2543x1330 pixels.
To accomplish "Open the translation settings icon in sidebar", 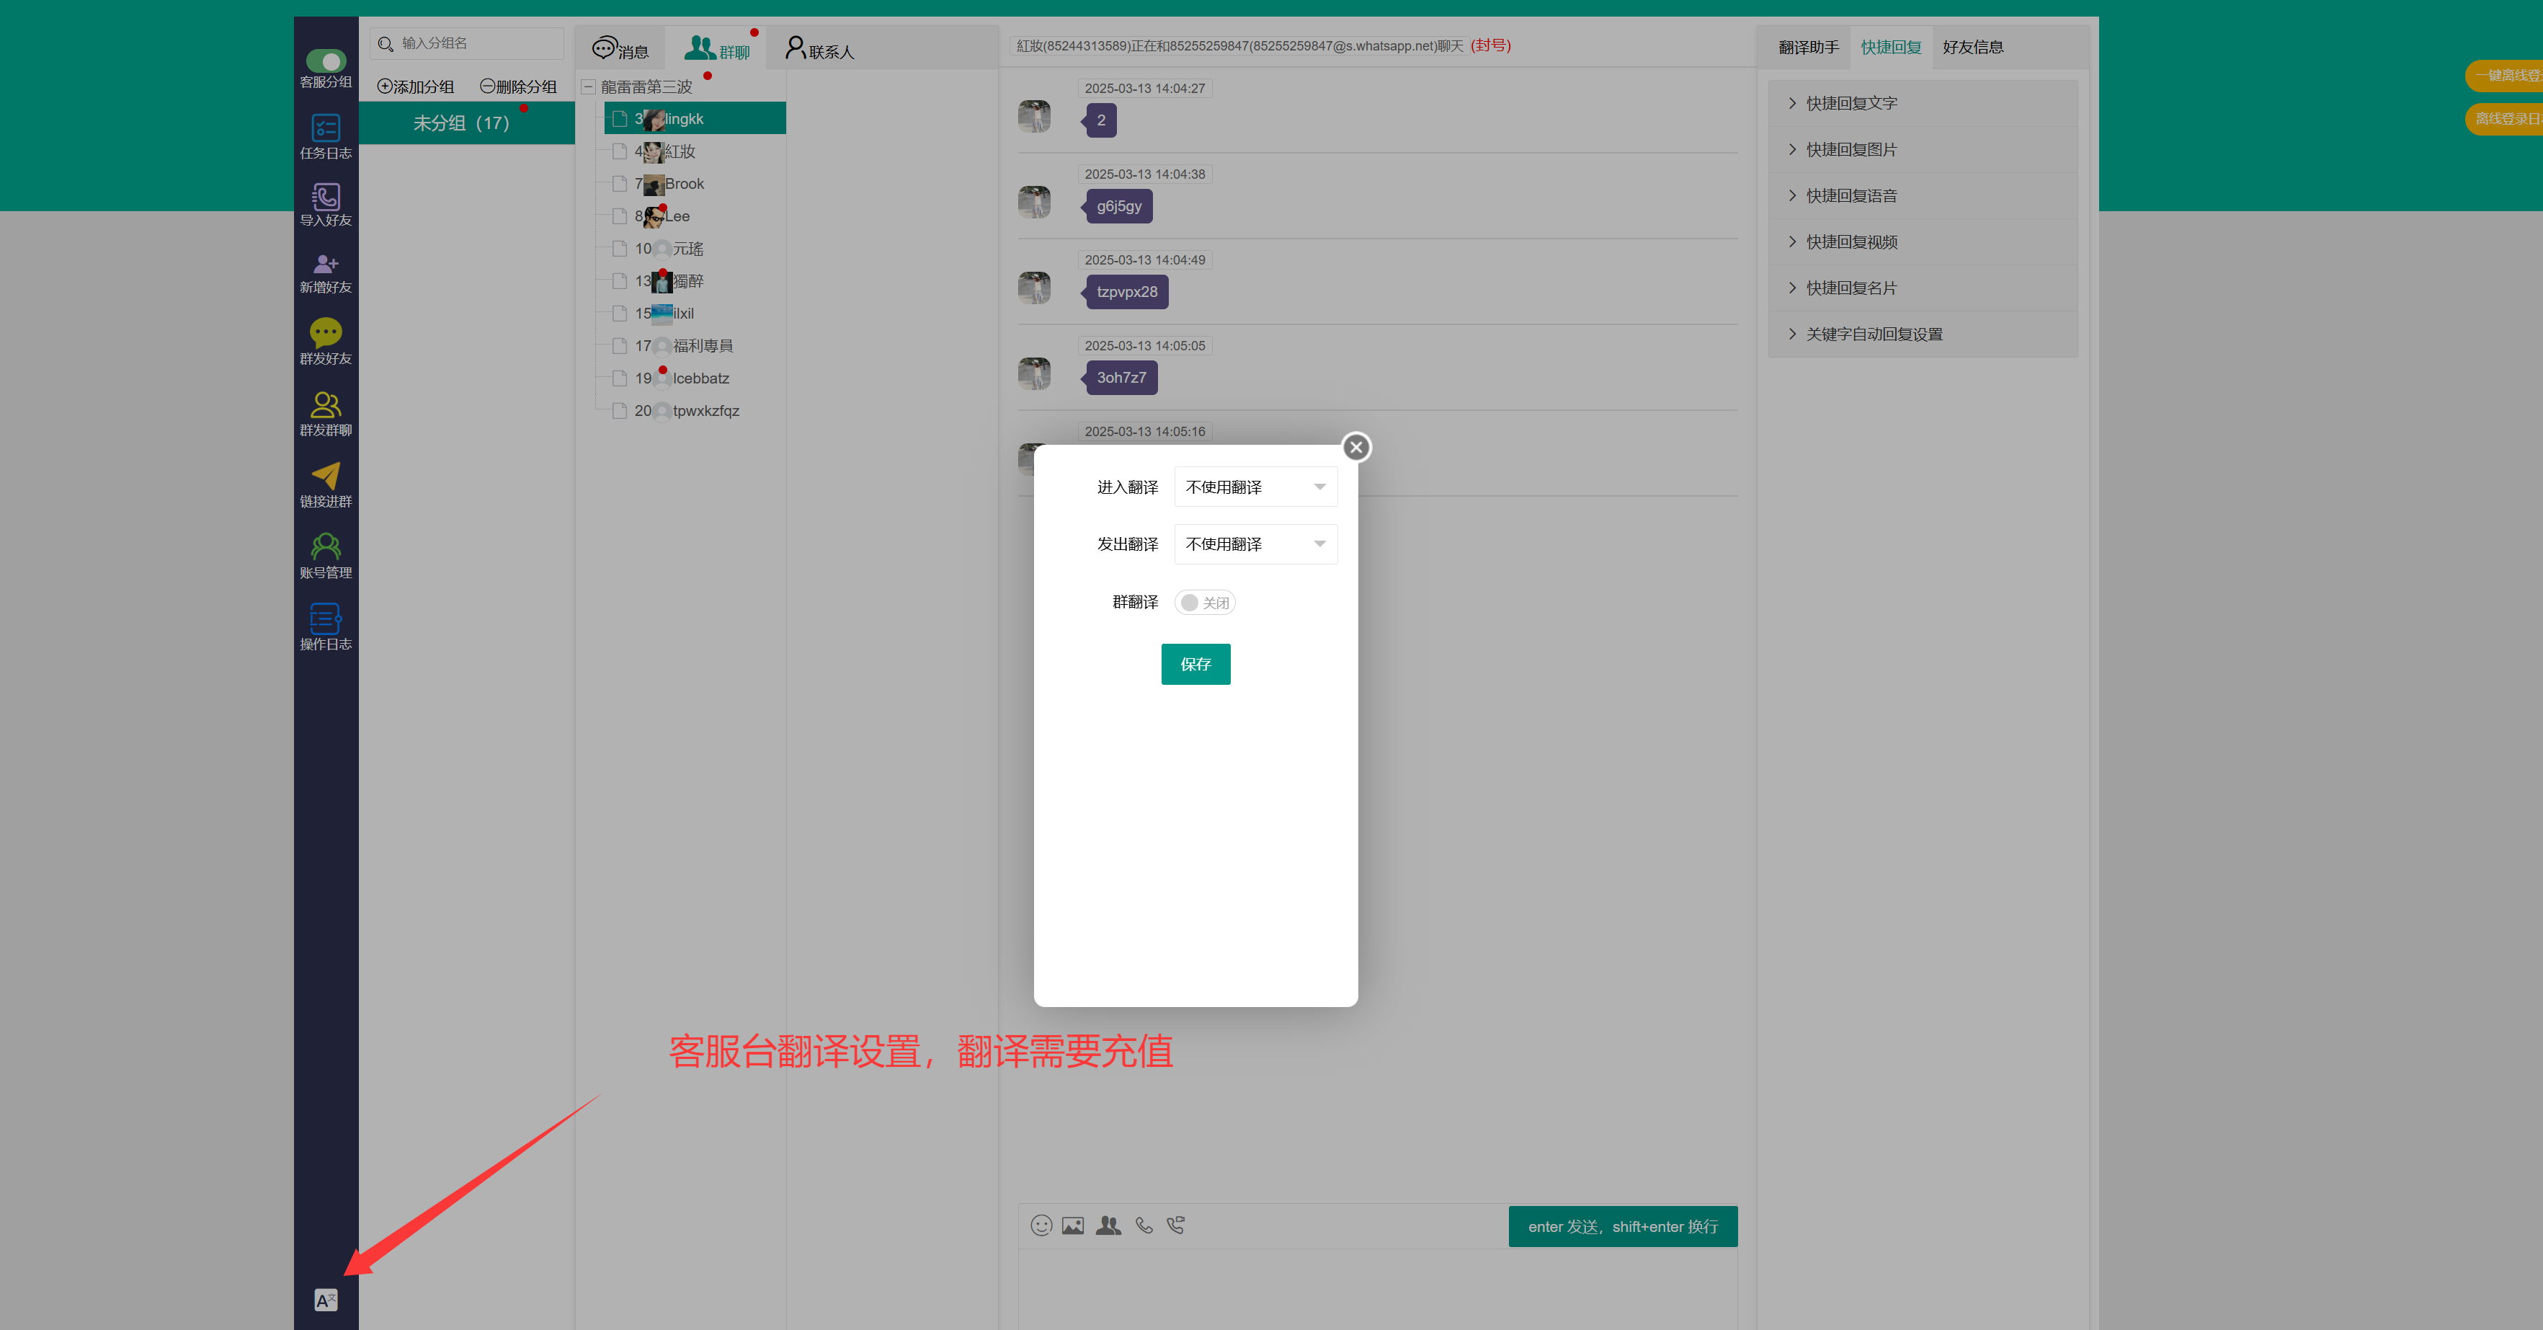I will 326,1300.
